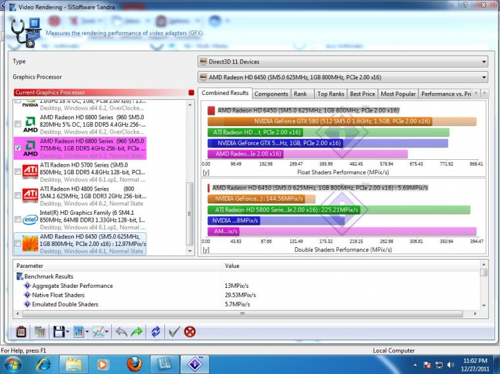Click the ATI logo of the Radeon HD 5700 entry
The width and height of the screenshot is (500, 374).
pos(30,172)
